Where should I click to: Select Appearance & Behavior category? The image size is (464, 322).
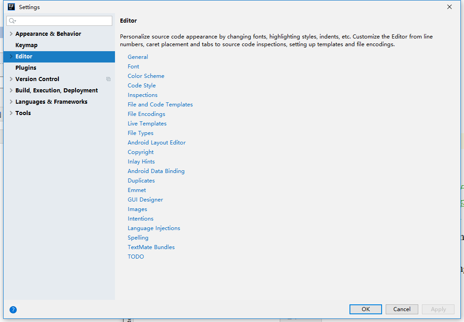[48, 34]
